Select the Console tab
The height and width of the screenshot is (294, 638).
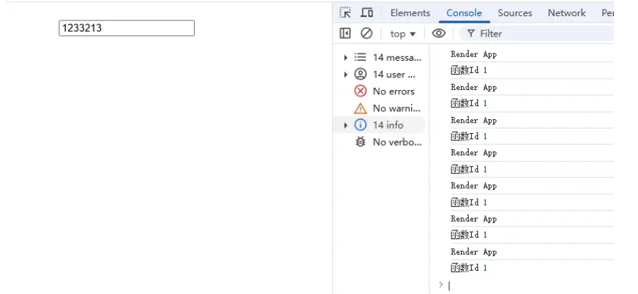click(x=464, y=12)
